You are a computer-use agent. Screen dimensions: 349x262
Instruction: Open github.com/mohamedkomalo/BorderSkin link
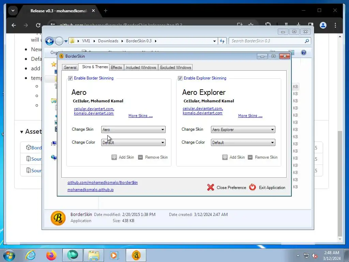103,183
